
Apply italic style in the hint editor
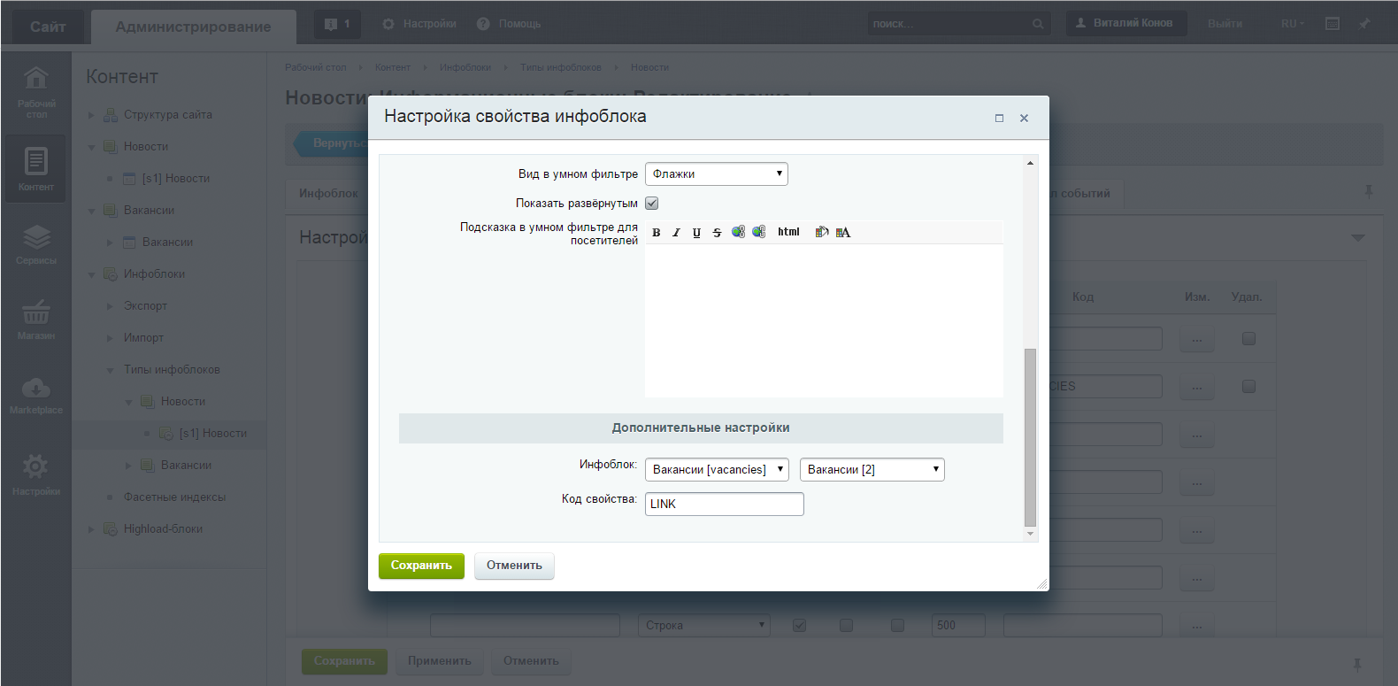coord(676,233)
